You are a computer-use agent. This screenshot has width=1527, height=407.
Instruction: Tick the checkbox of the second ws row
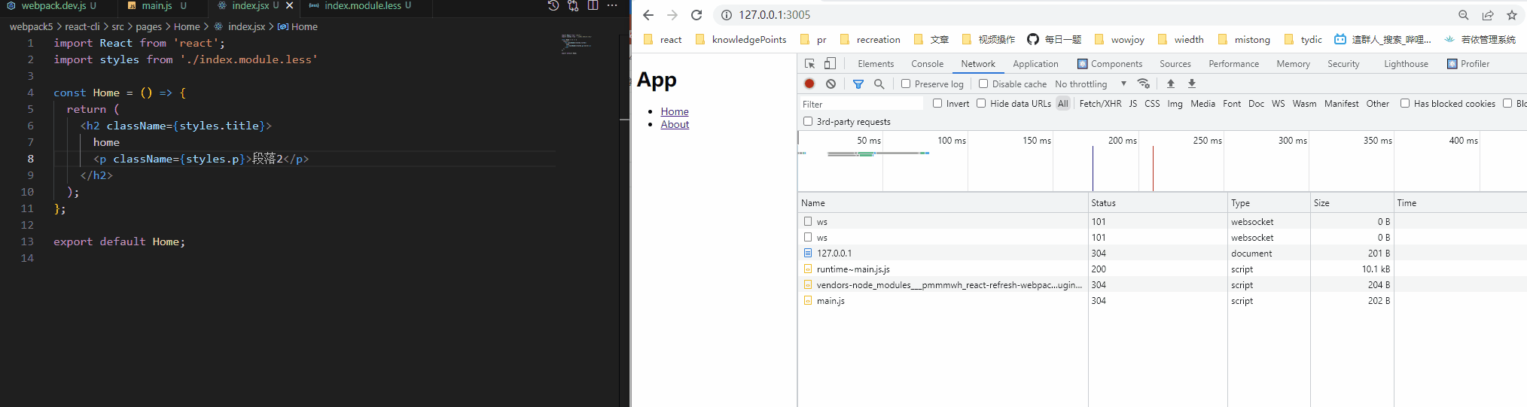coord(808,237)
